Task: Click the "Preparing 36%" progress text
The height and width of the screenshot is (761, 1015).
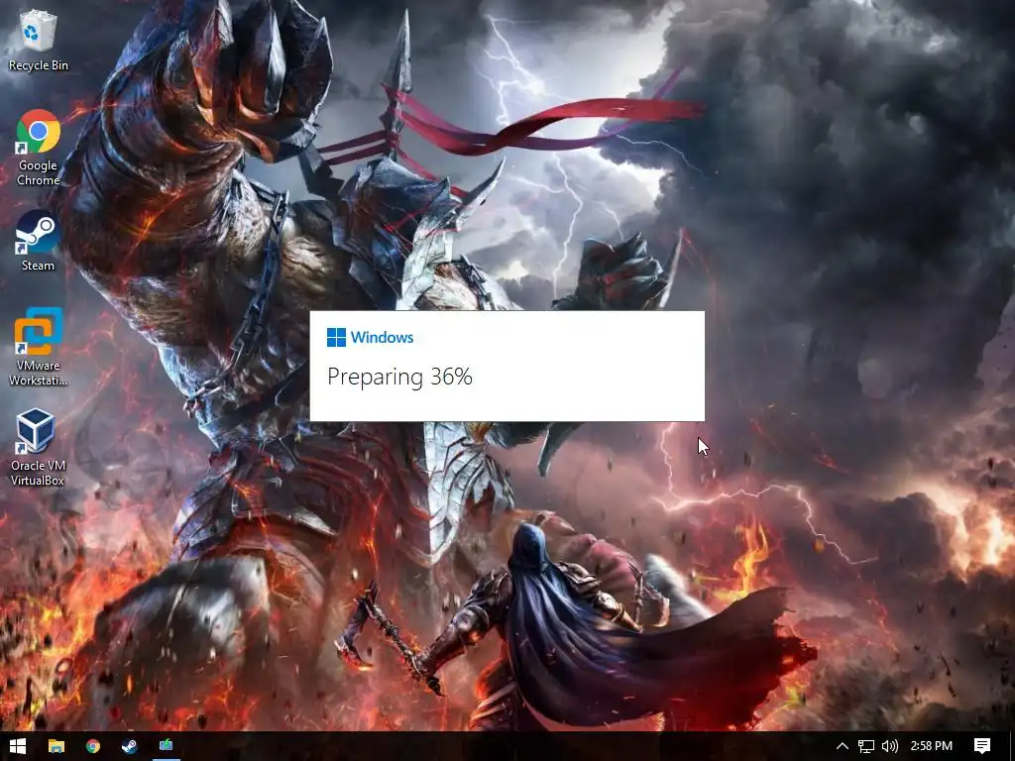Action: point(400,377)
